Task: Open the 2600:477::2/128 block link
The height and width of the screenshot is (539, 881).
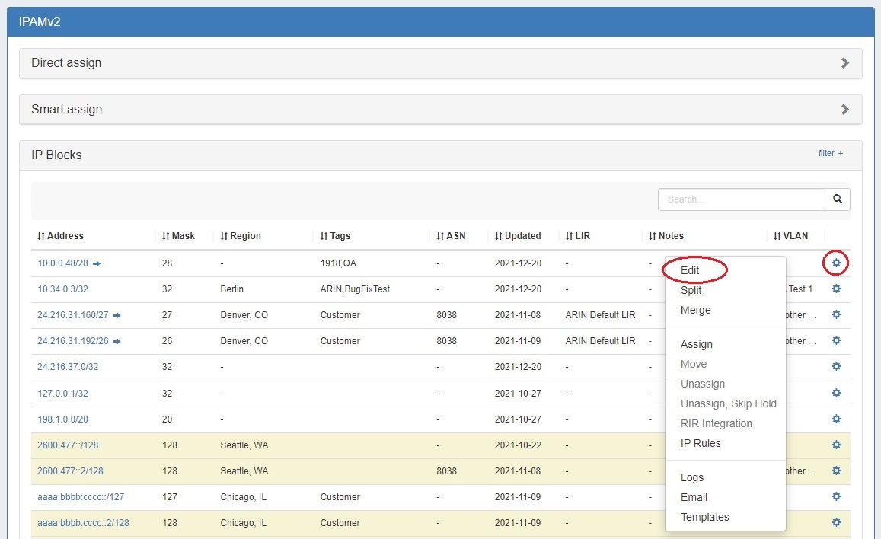Action: [x=70, y=471]
